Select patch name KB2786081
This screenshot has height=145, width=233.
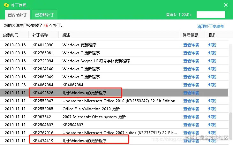[x=43, y=53]
